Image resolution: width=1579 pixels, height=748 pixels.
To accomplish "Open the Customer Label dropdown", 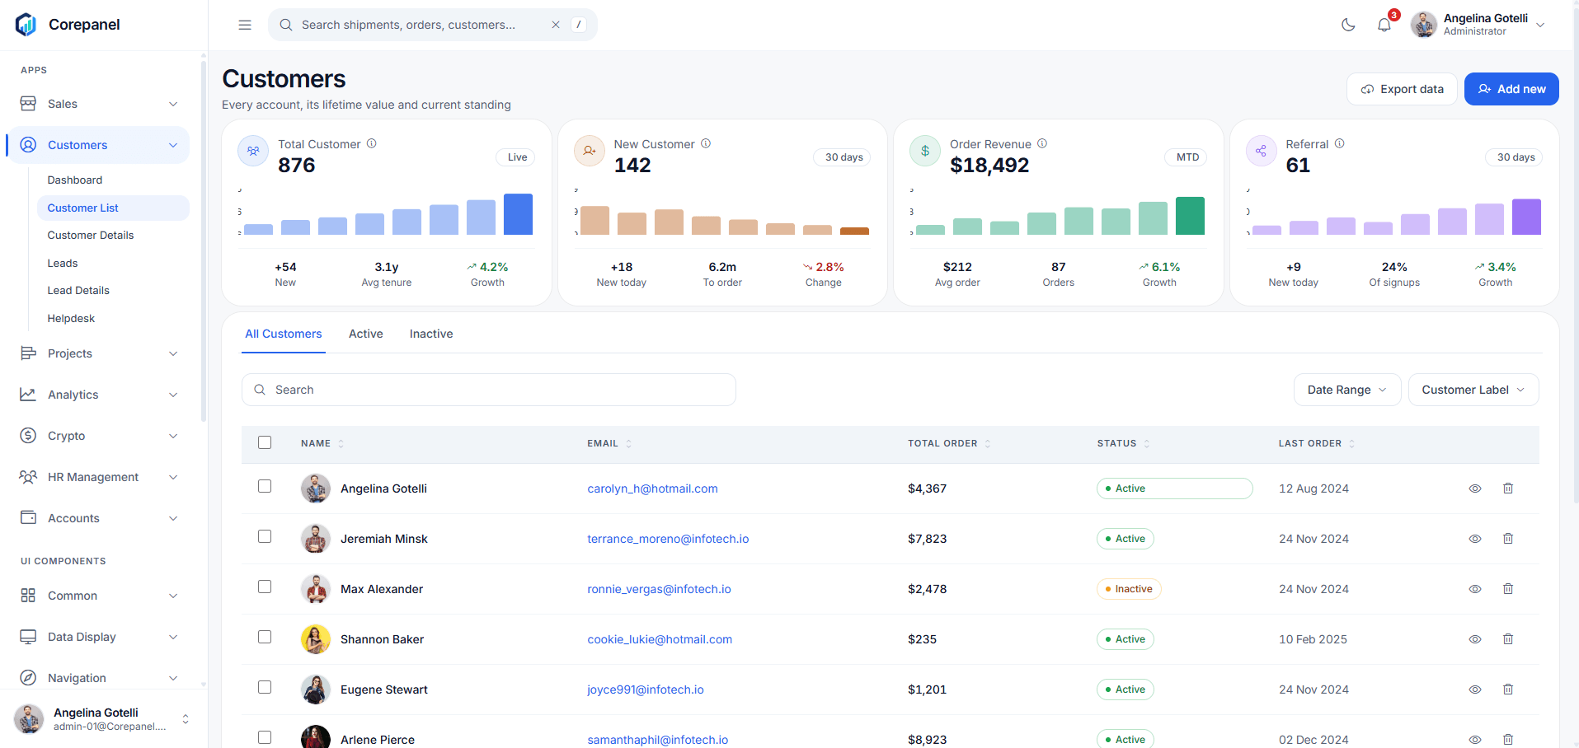I will tap(1473, 390).
